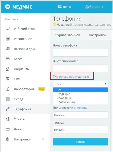Open the calendar icon next to Расписание
This screenshot has height=152, width=113.
point(8,39)
